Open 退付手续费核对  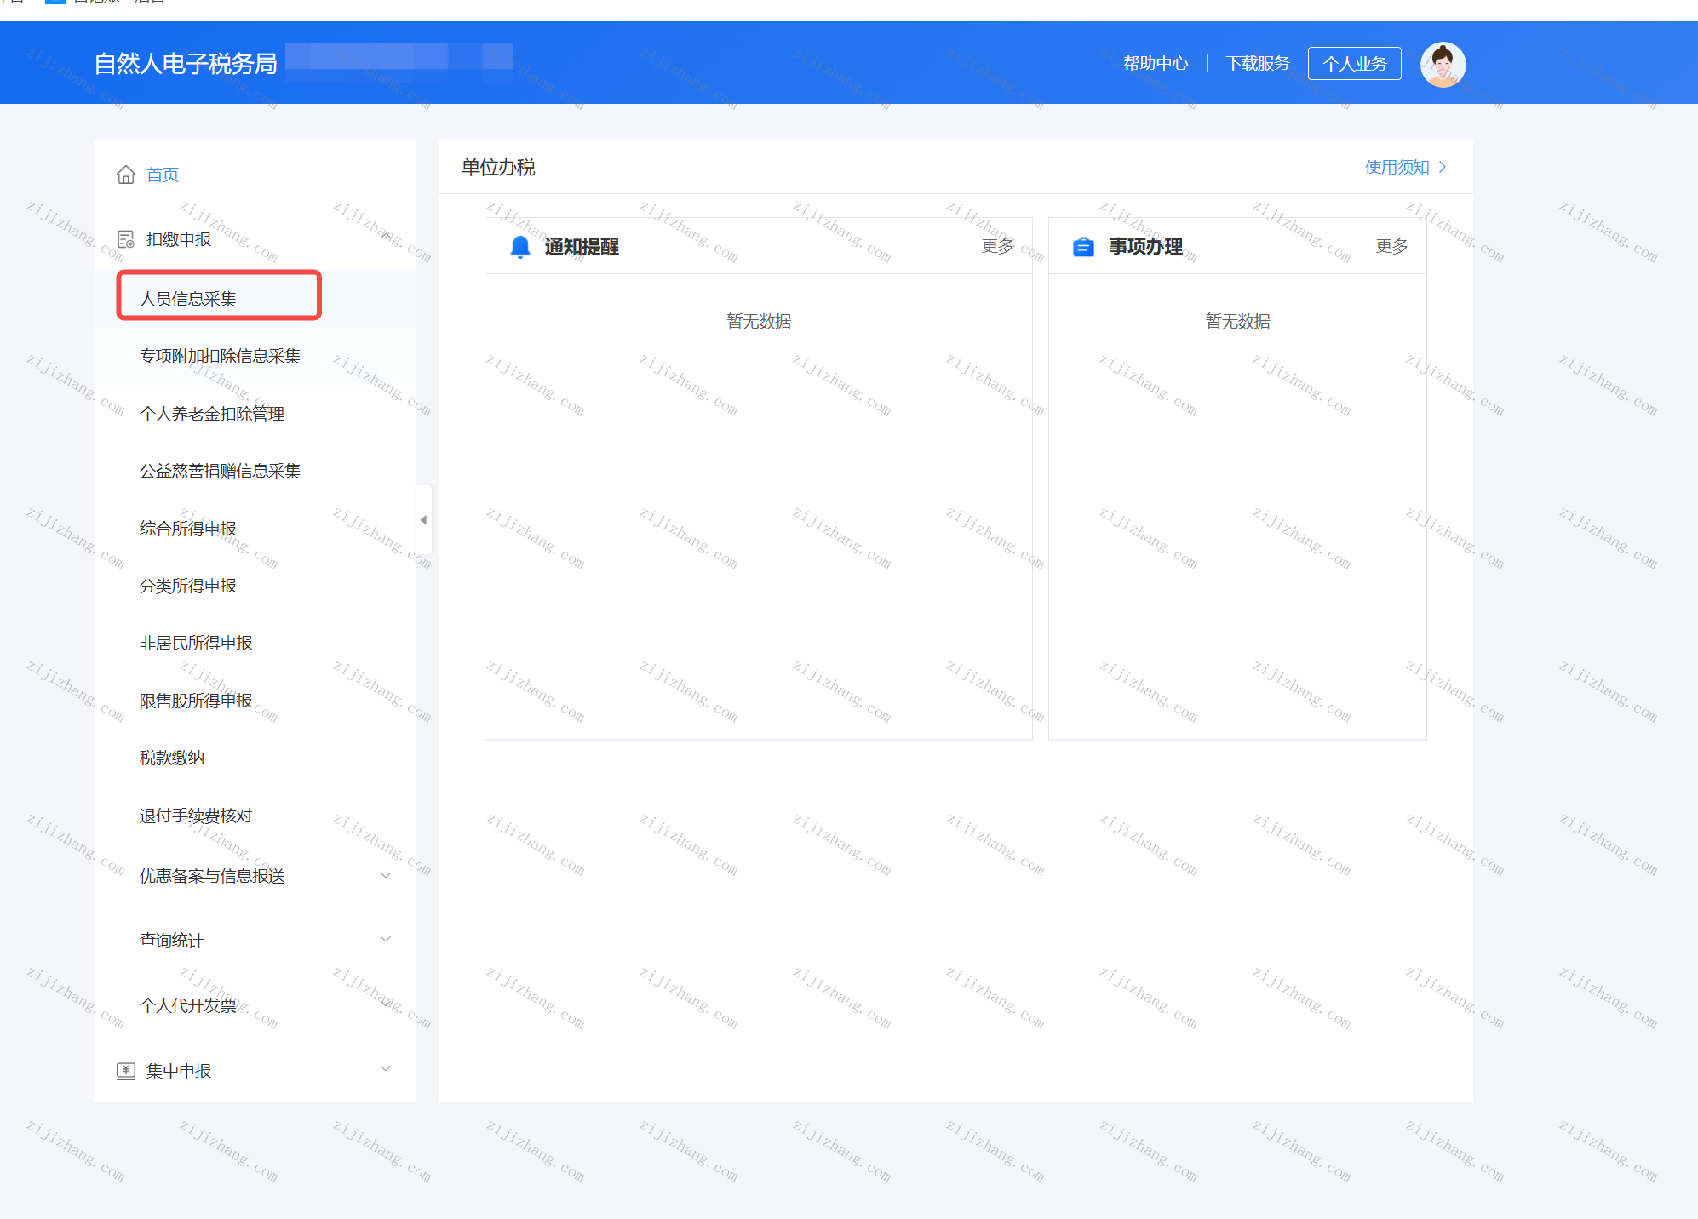196,816
